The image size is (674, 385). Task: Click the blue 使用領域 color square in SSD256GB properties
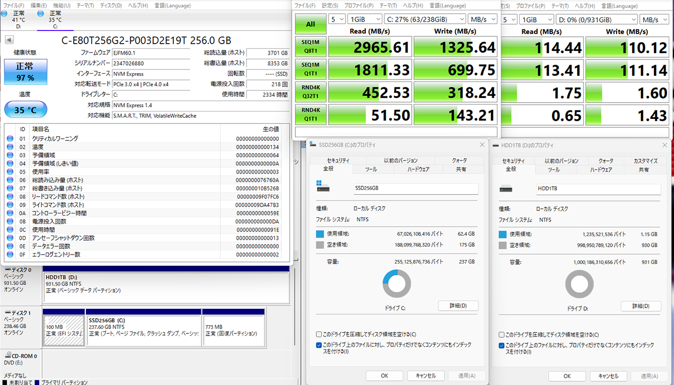pyautogui.click(x=320, y=234)
